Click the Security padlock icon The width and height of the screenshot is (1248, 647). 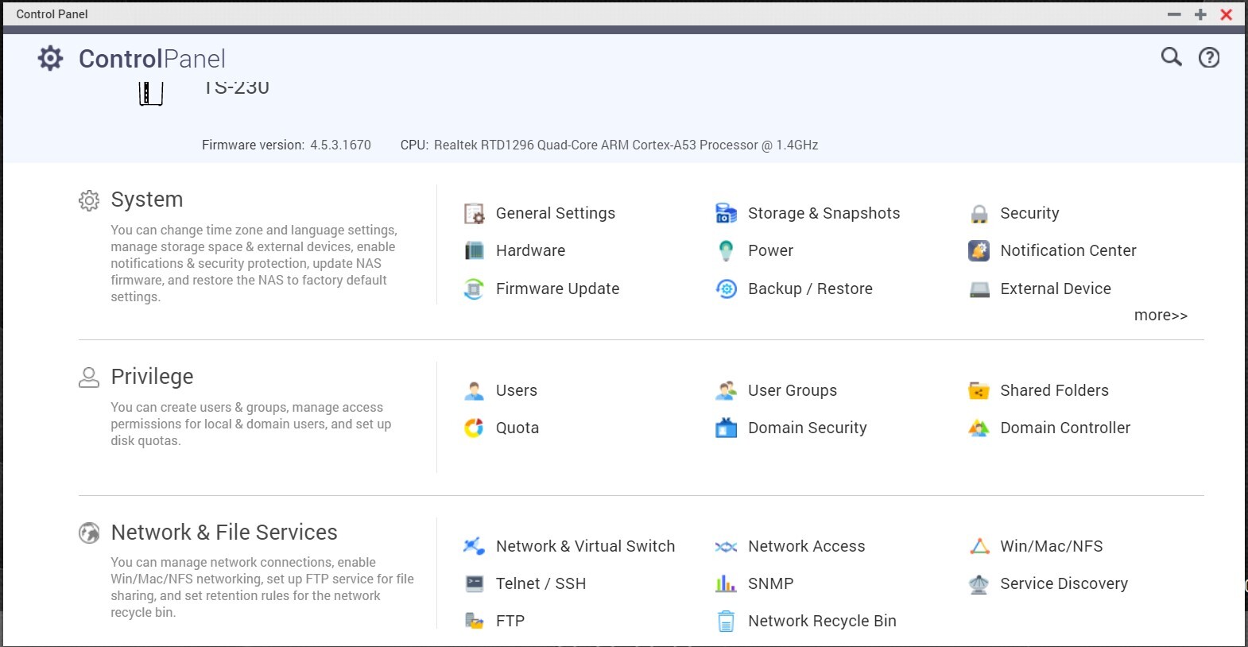click(x=979, y=213)
